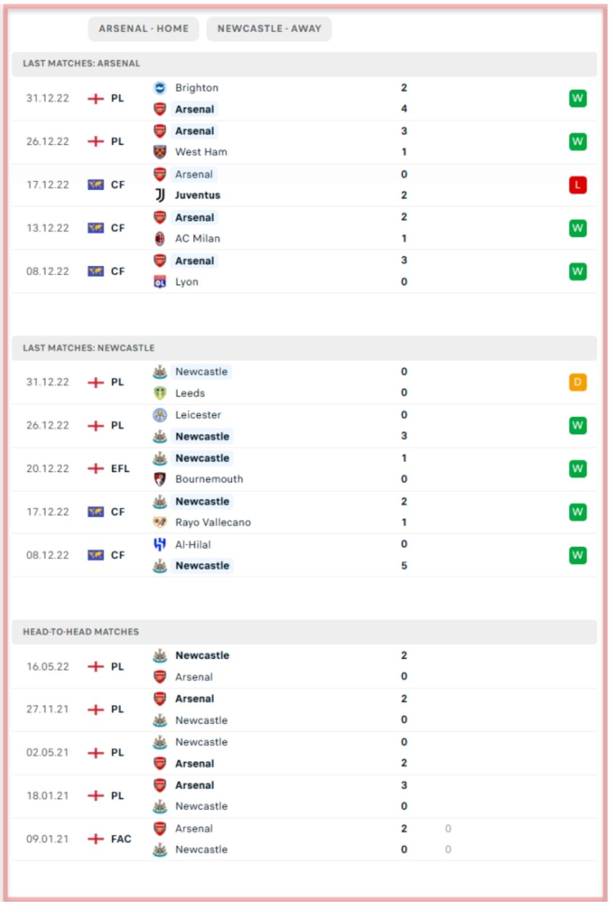Click the Brighton club crest icon
The height and width of the screenshot is (908, 611).
[x=160, y=88]
